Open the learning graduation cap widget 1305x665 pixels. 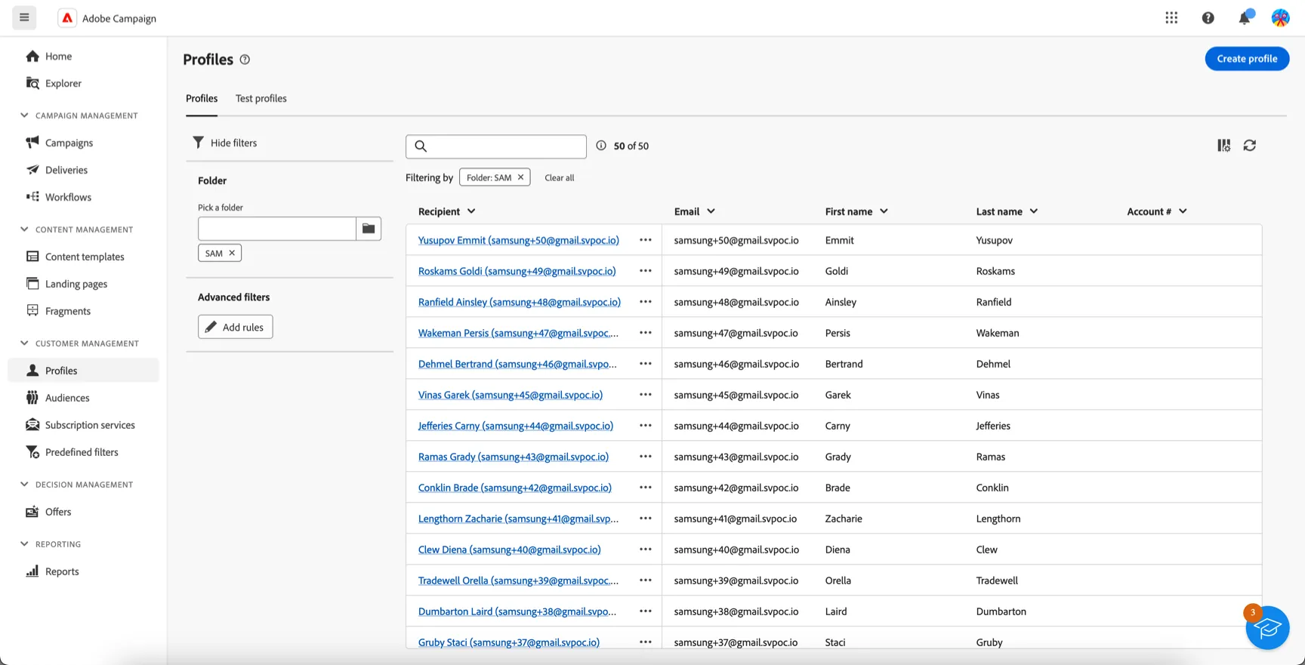[x=1267, y=628]
